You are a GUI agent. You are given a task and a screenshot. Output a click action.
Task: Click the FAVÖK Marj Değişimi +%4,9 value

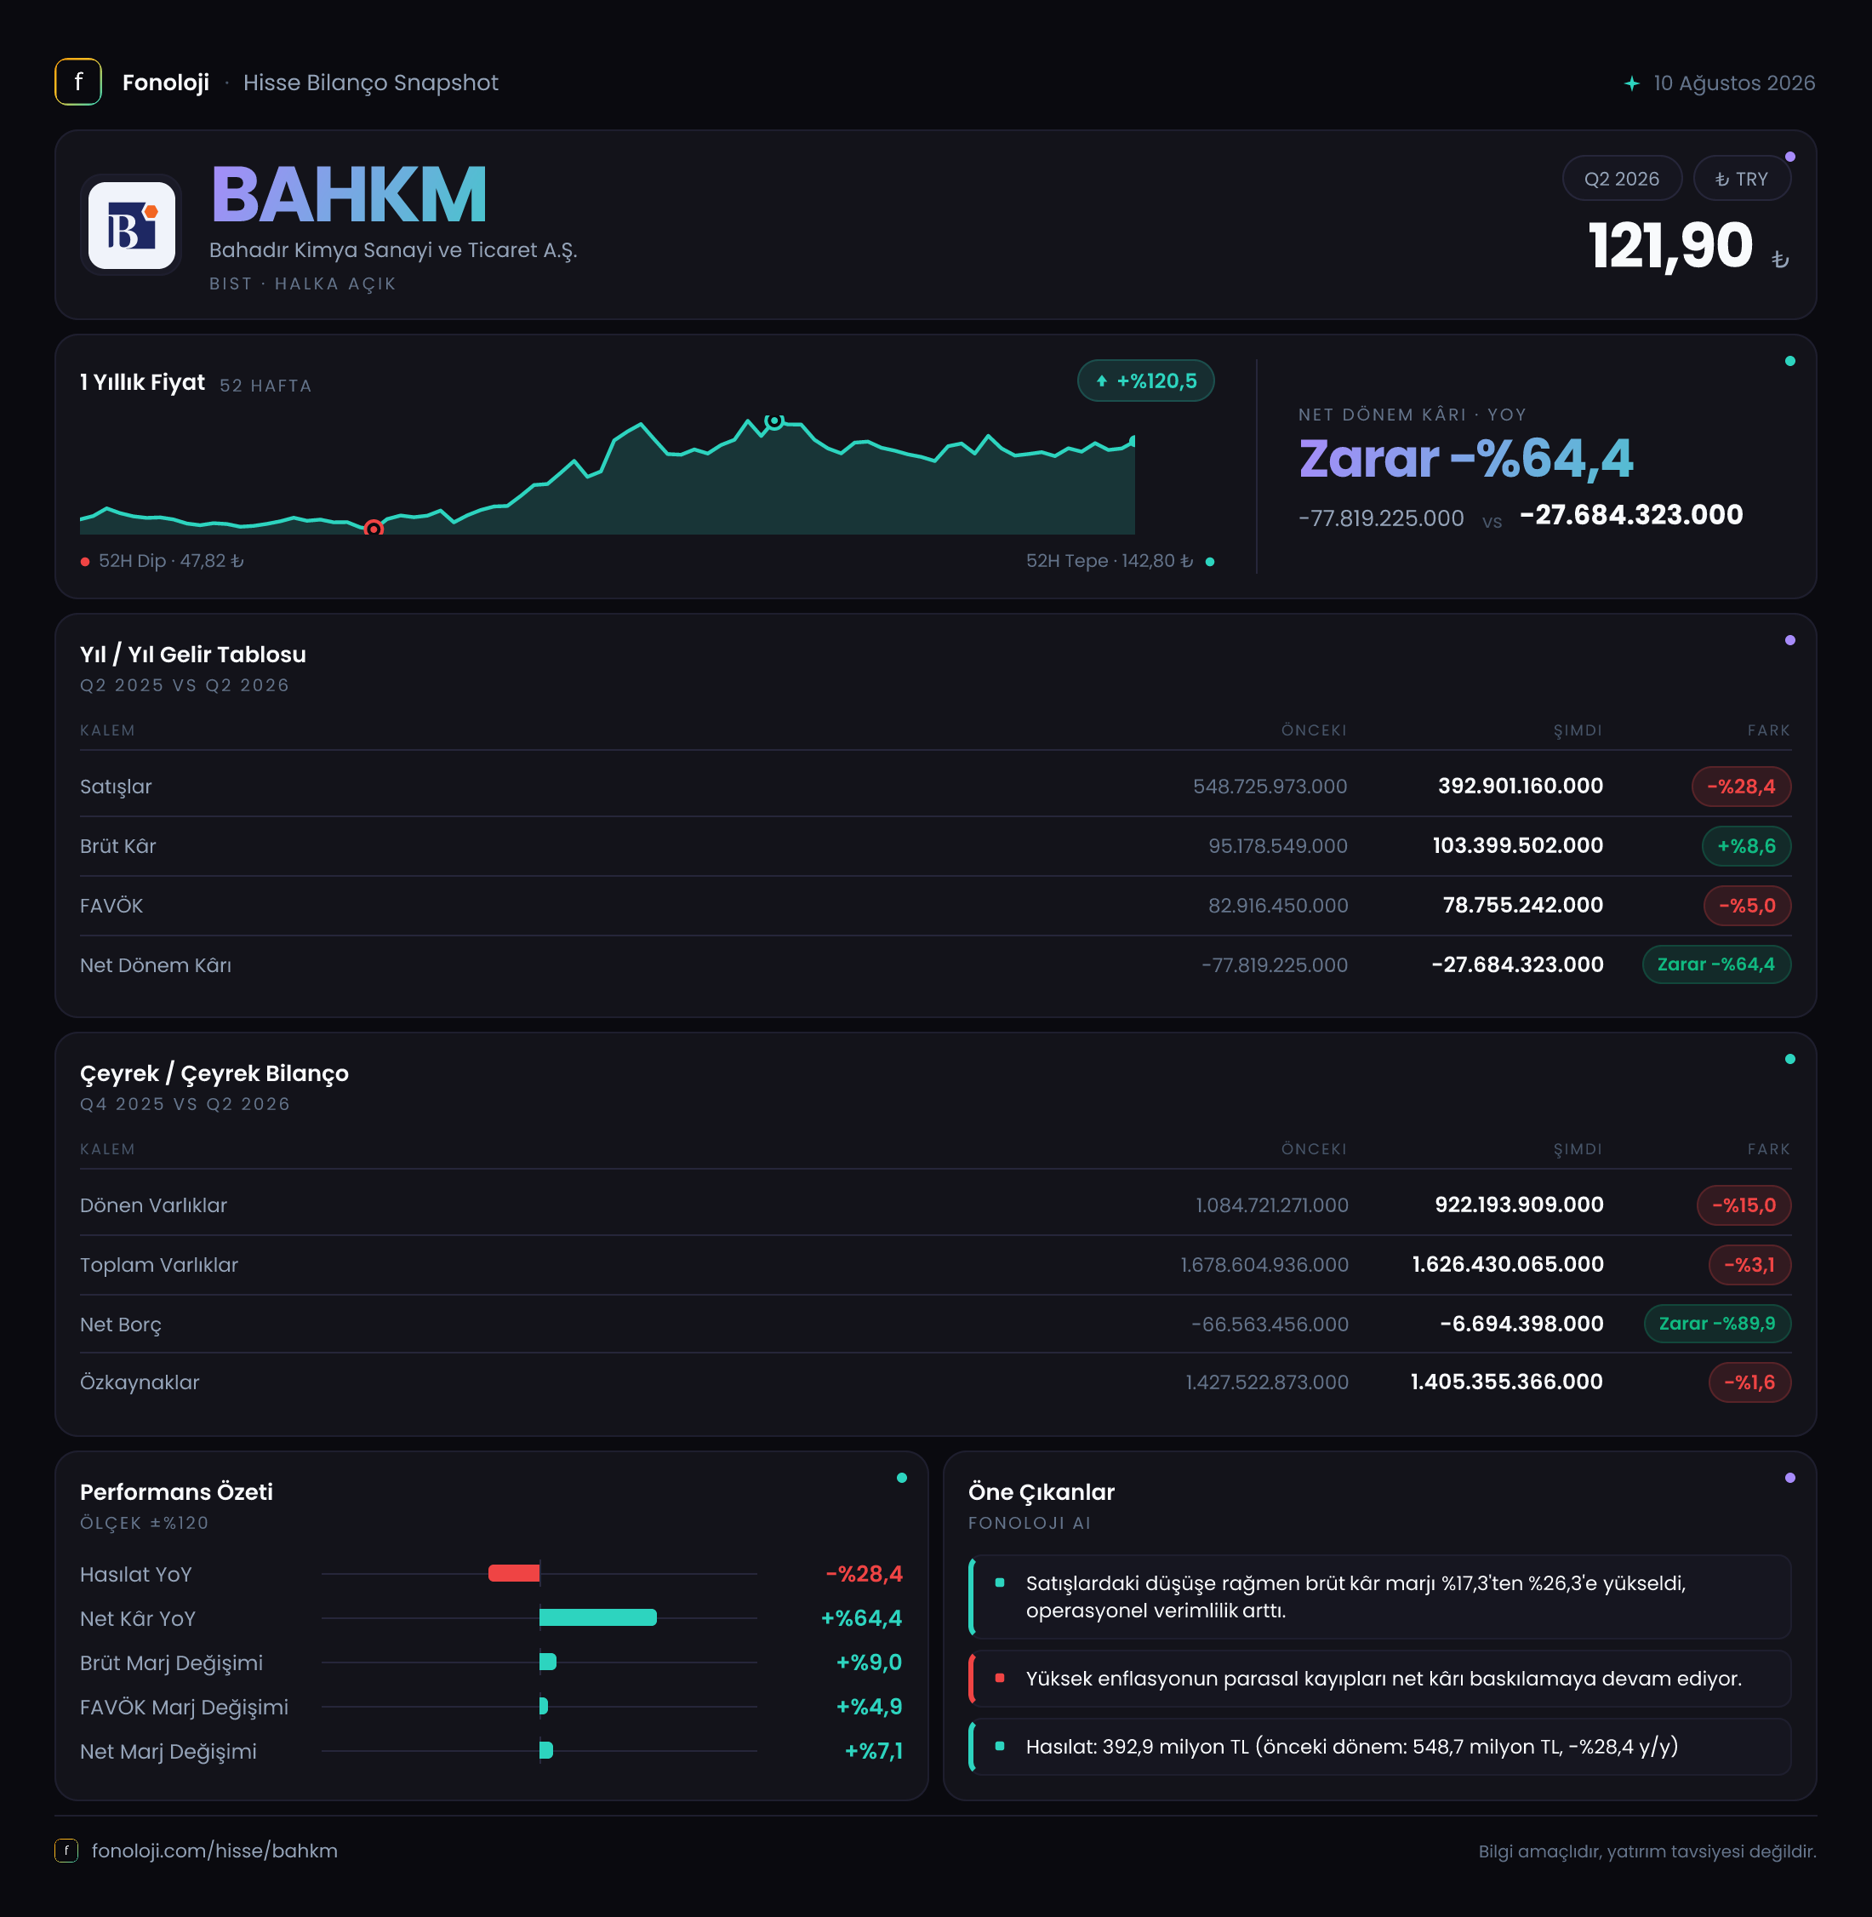868,1707
